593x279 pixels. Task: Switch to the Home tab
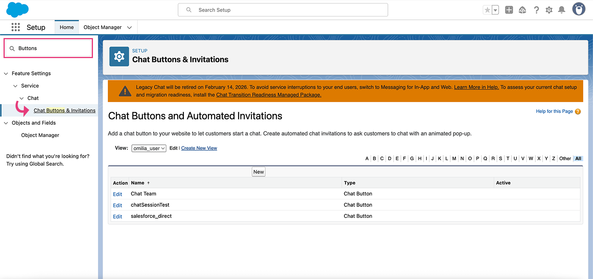pyautogui.click(x=67, y=27)
